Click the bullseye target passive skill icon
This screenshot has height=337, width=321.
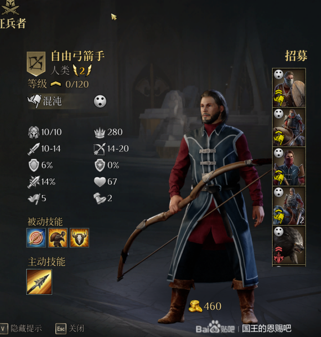(x=36, y=237)
